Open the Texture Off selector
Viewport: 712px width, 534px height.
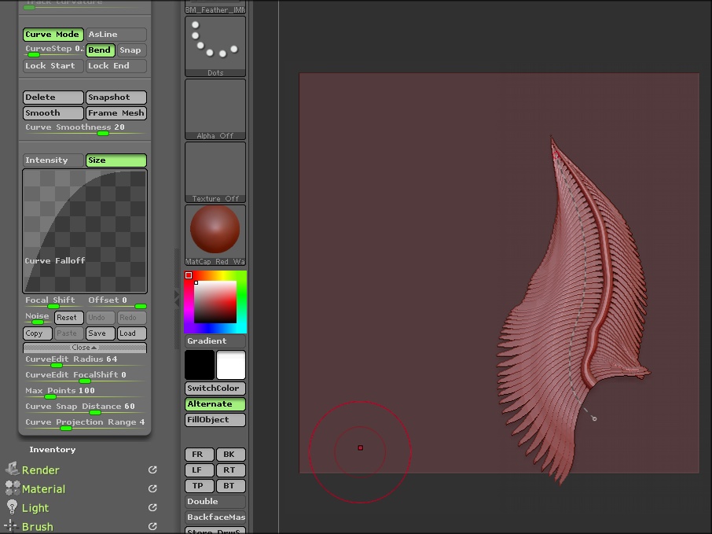coord(215,170)
